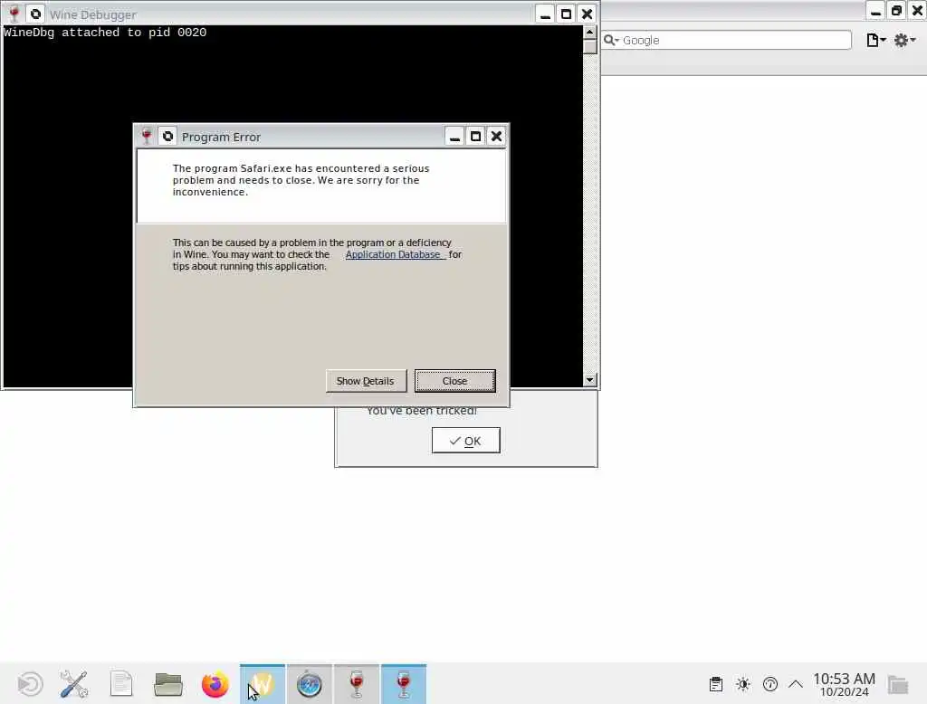Click the search magnifier dropdown in Safari
Viewport: 927px width, 704px height.
611,40
